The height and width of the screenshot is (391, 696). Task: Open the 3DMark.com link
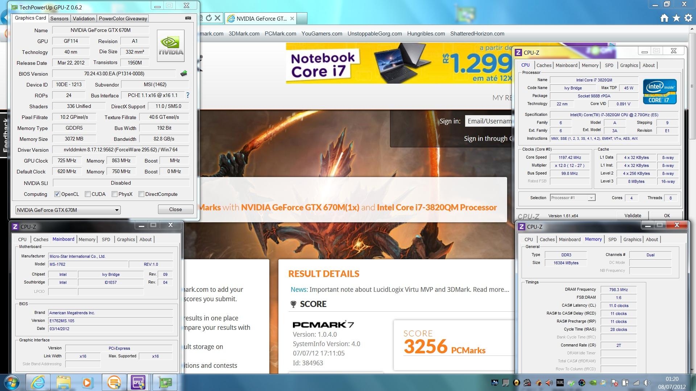coord(244,34)
